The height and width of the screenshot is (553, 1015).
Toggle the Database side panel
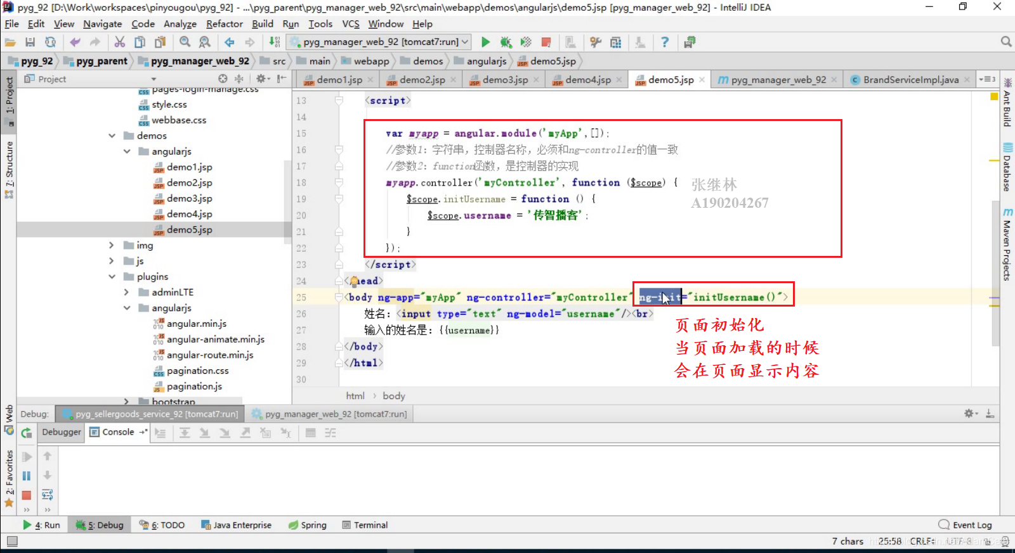(x=1007, y=168)
